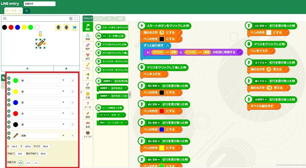Close the シーン 1 tab with its x

pos(20,11)
